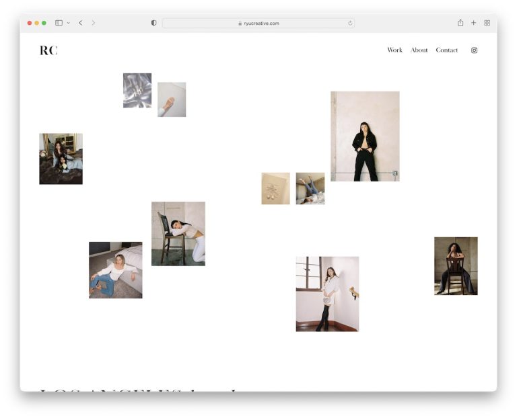Expand the sidebar dropdown chevron
Screen dimensions: 517x418
pos(68,23)
